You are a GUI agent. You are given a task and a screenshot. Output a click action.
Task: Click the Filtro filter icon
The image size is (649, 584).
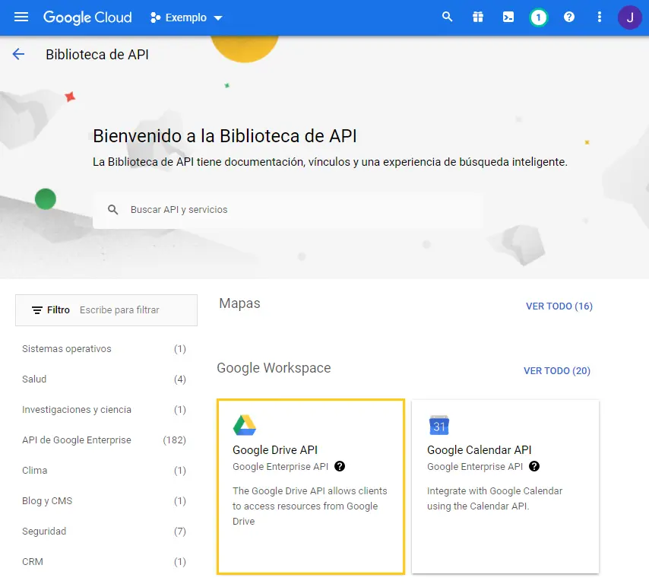pyautogui.click(x=37, y=309)
